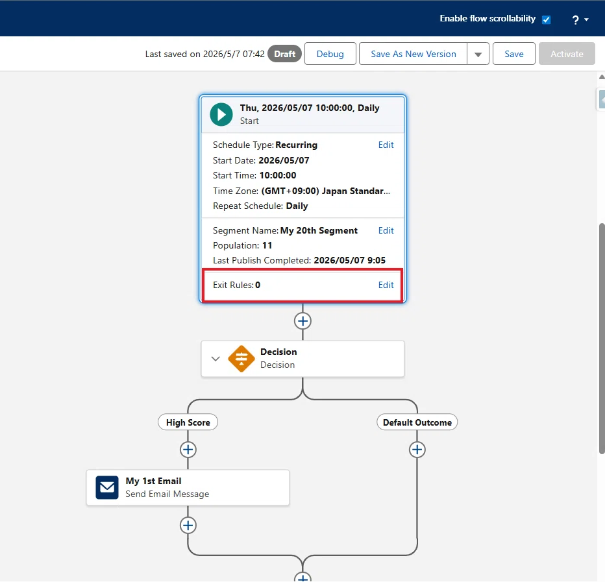Image resolution: width=605 pixels, height=582 pixels.
Task: Click the disabled Activate button
Action: 567,54
